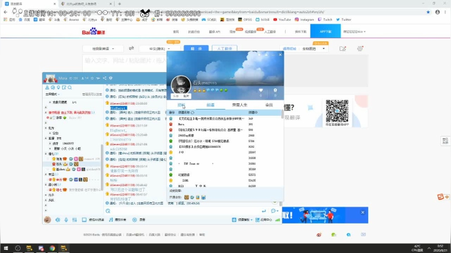Image resolution: width=451 pixels, height=253 pixels.
Task: Open the Baidu Translate settings gear
Action: pyautogui.click(x=360, y=49)
